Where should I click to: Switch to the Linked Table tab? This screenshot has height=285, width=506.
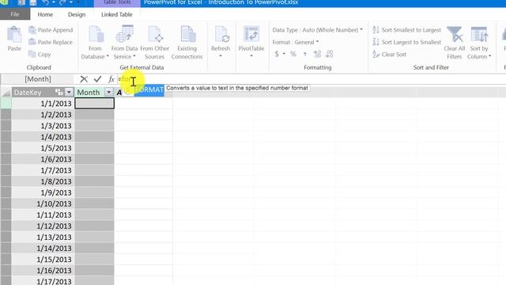pyautogui.click(x=117, y=14)
